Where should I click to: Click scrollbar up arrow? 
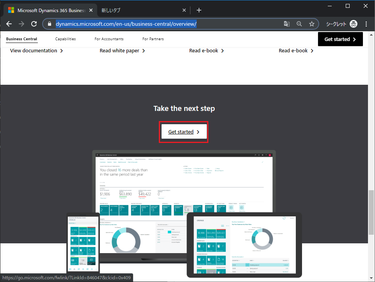tap(371, 35)
